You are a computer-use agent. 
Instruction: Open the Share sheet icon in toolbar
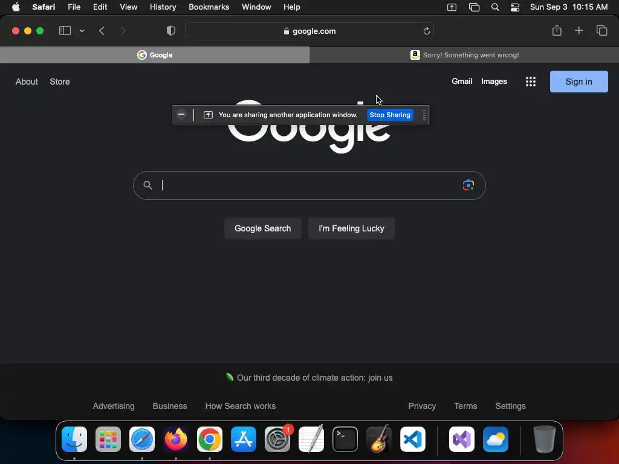coord(557,30)
